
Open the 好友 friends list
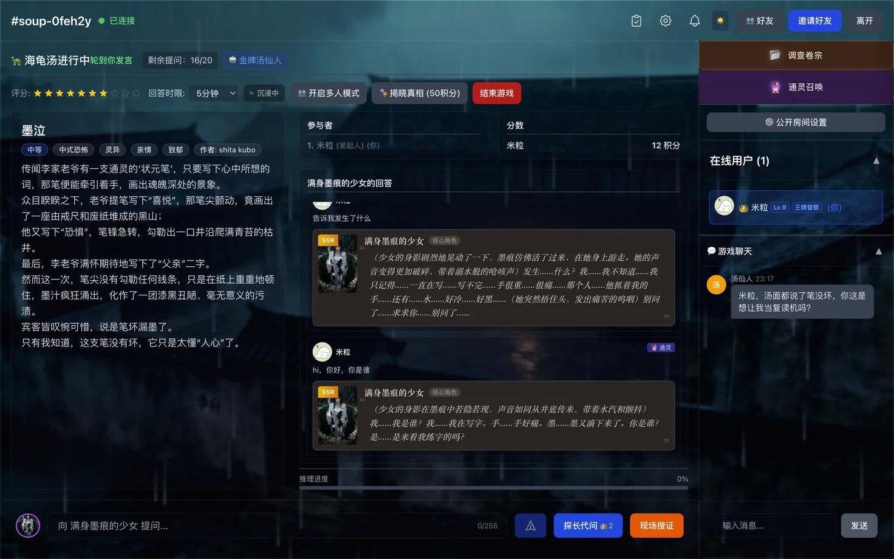pyautogui.click(x=759, y=21)
